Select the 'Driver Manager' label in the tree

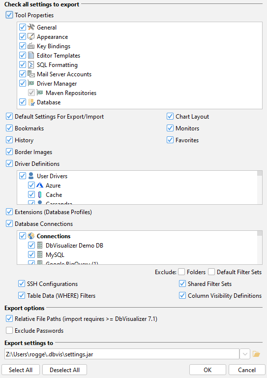click(57, 83)
